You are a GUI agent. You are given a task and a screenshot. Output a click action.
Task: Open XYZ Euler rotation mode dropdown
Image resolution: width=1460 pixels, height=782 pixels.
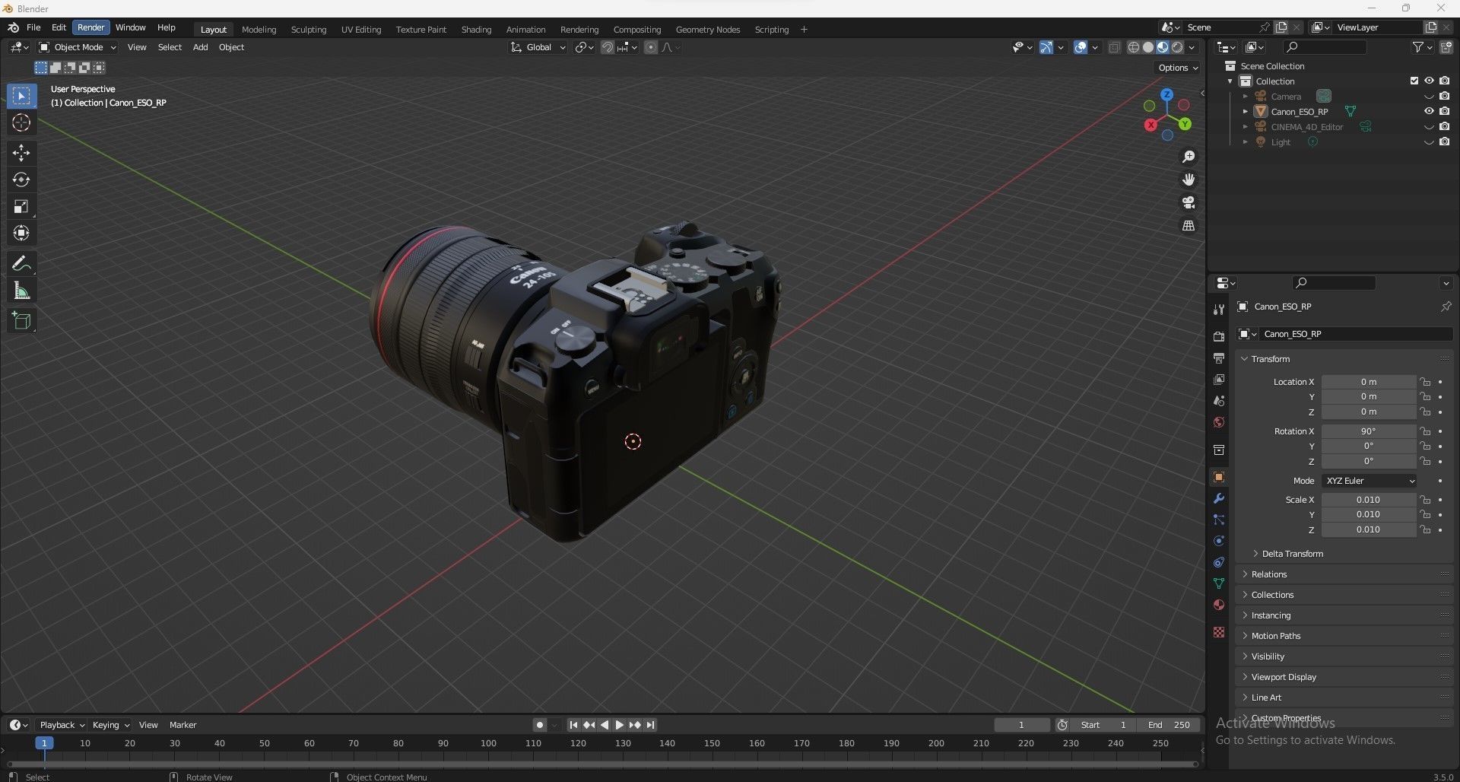point(1370,481)
